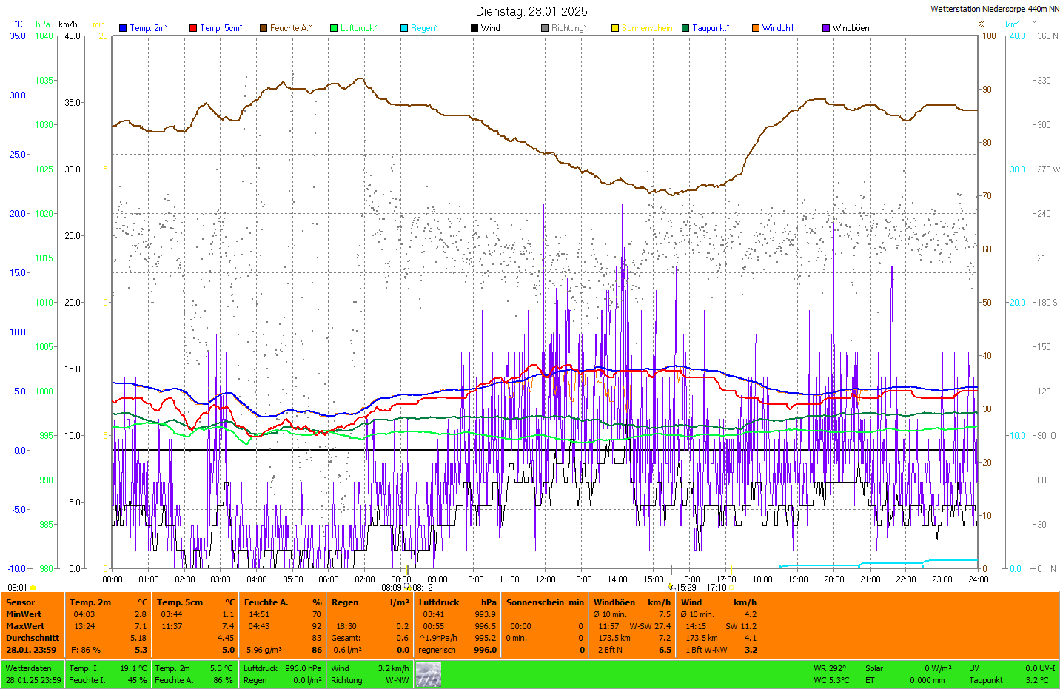Click Wetterstation Niedersorpe 440m NN text

pos(994,9)
